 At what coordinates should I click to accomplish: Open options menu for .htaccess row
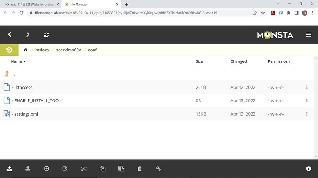[x=307, y=87]
